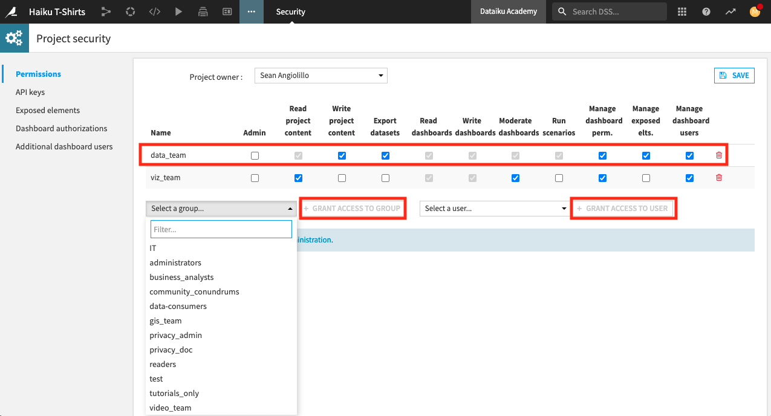Toggle Moderate dashboards for viz_team

pos(515,178)
